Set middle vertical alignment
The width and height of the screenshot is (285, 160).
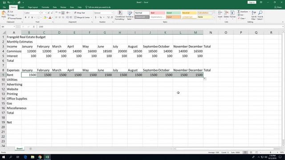point(60,13)
